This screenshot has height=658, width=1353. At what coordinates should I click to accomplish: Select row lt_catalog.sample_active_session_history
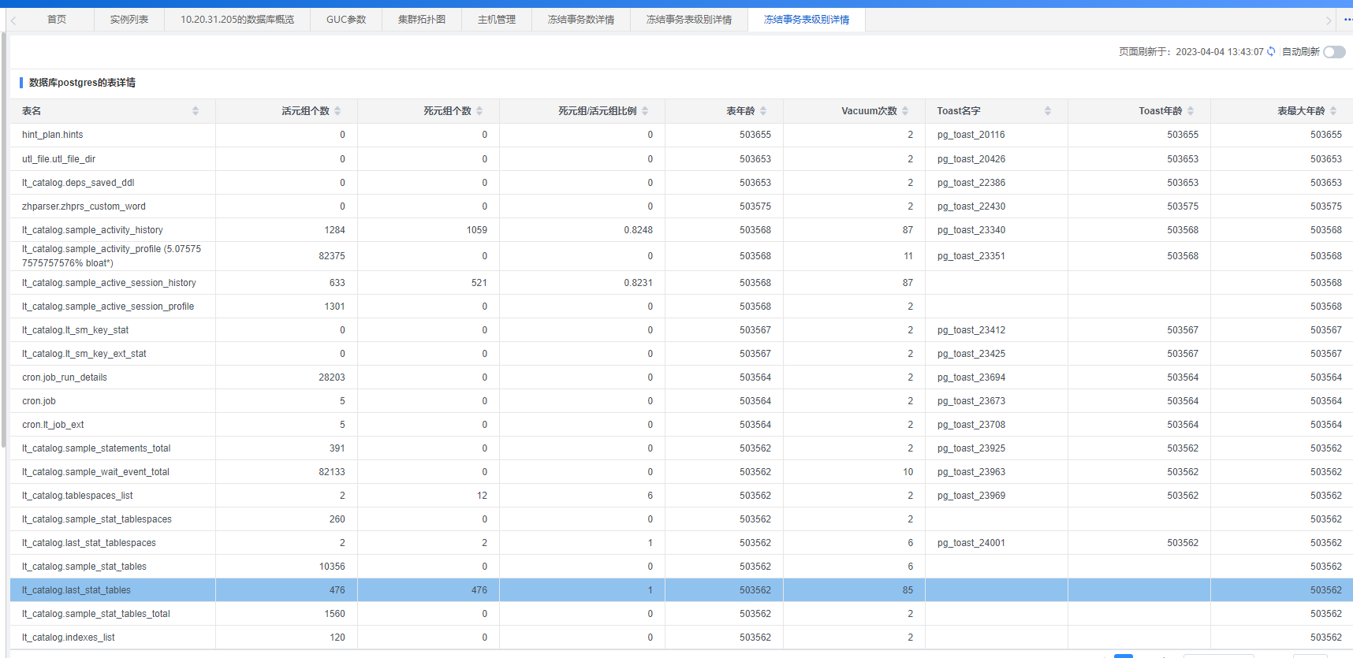(681, 283)
